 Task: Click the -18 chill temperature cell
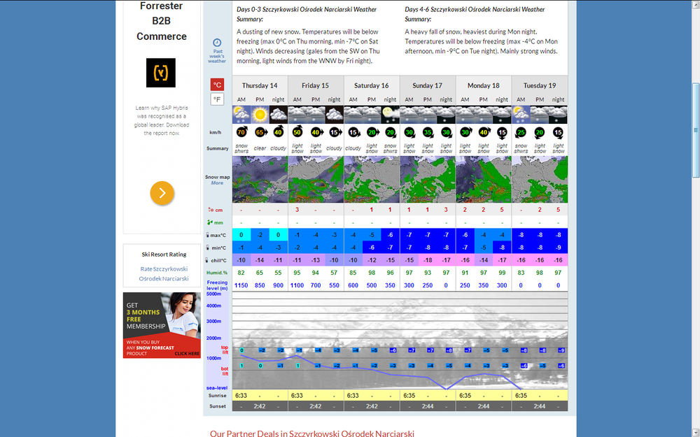click(x=428, y=260)
